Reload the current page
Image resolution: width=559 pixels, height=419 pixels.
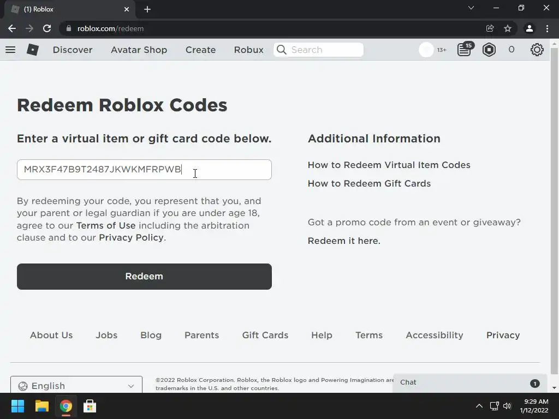click(x=47, y=28)
